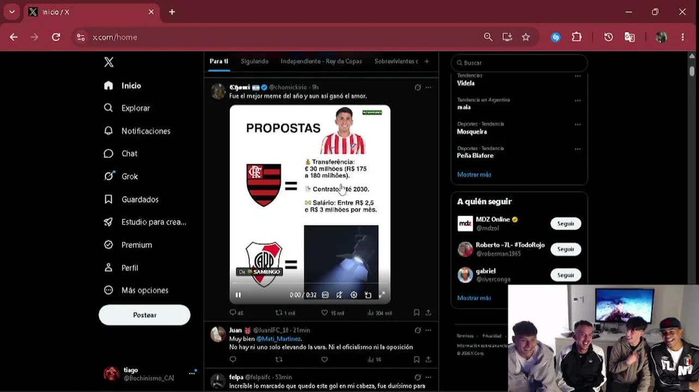Switch to the Siguiendo tab
Image resolution: width=699 pixels, height=392 pixels.
[x=255, y=62]
